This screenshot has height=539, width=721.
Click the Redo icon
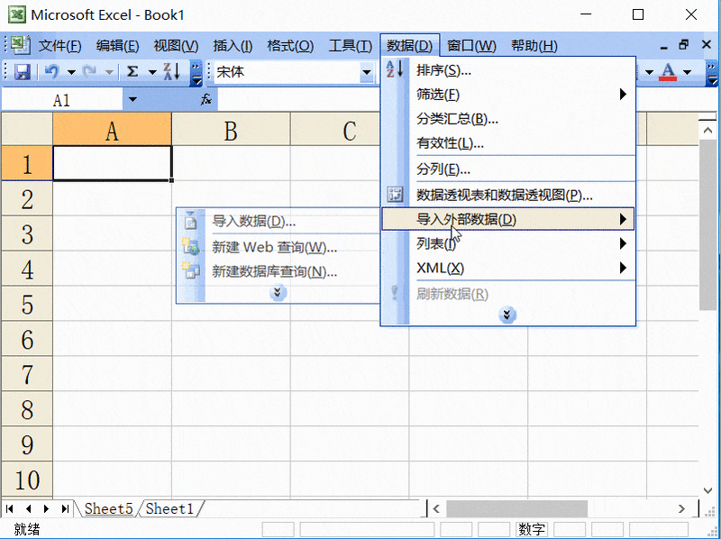coord(89,71)
